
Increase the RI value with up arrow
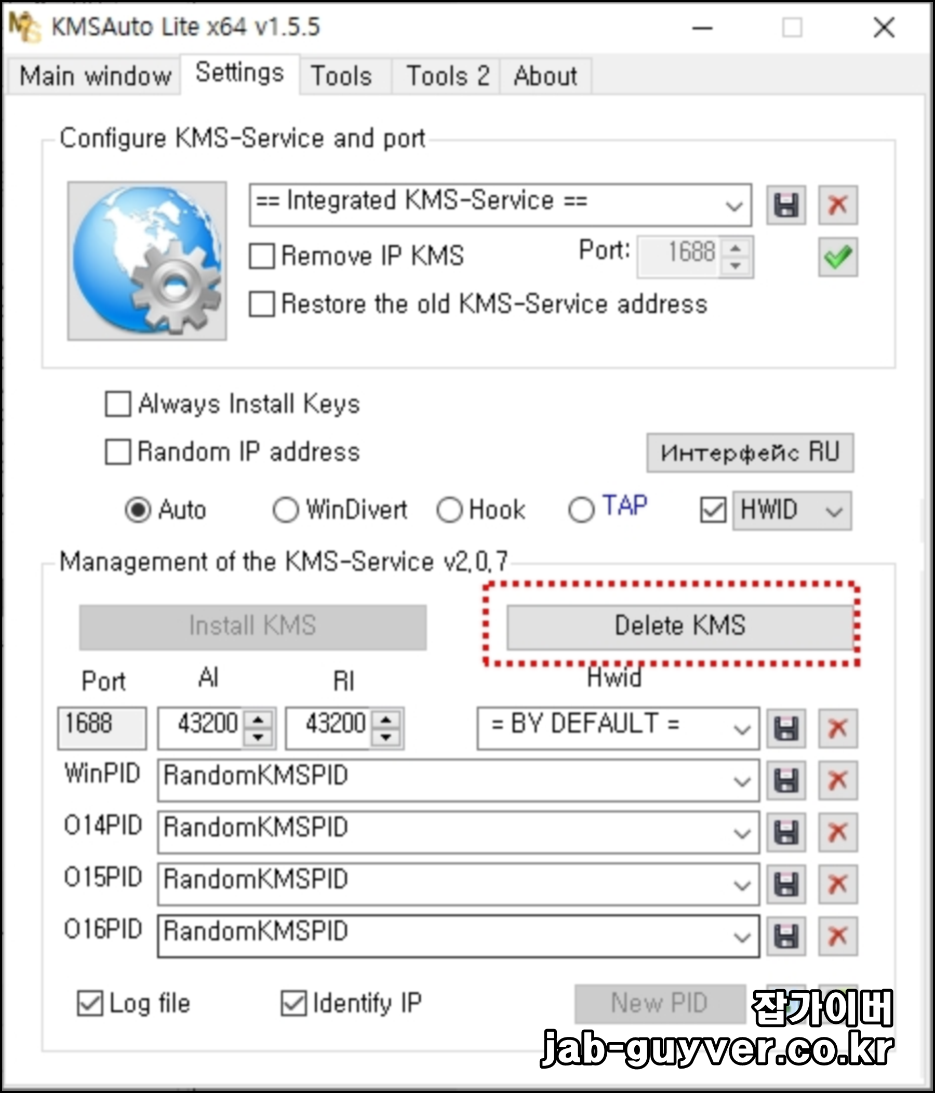point(386,719)
